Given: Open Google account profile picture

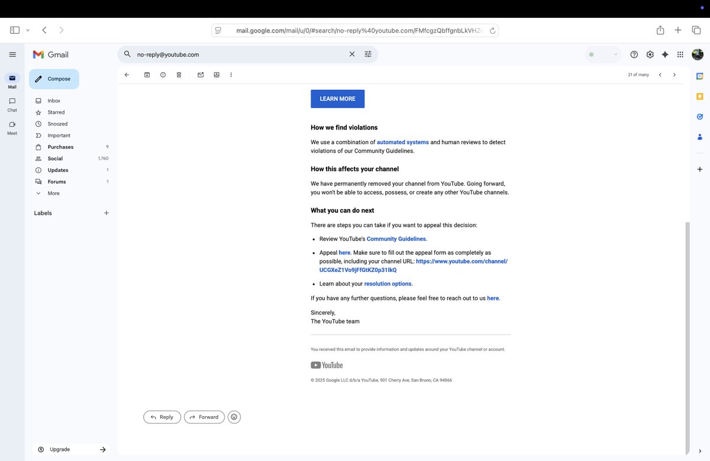Looking at the screenshot, I should (698, 54).
